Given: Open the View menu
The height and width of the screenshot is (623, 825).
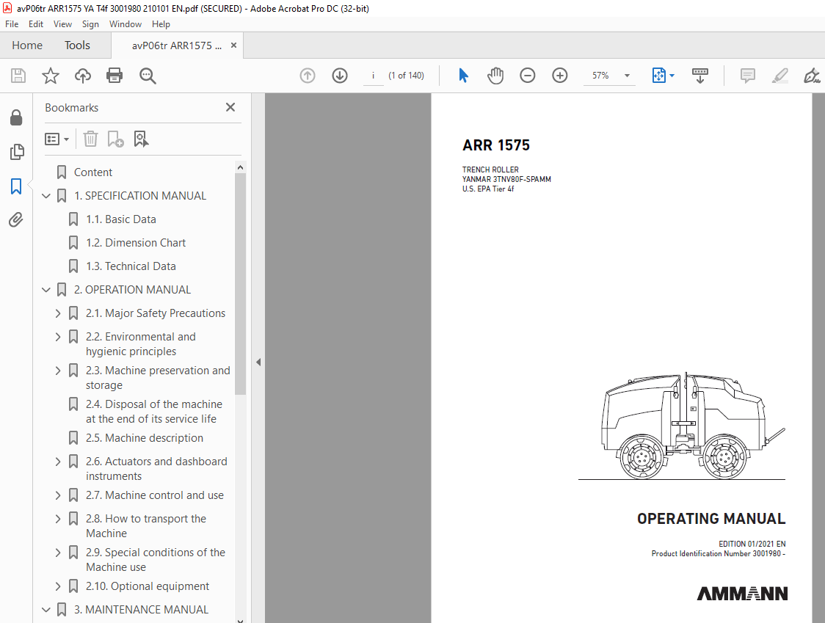Looking at the screenshot, I should click(62, 24).
